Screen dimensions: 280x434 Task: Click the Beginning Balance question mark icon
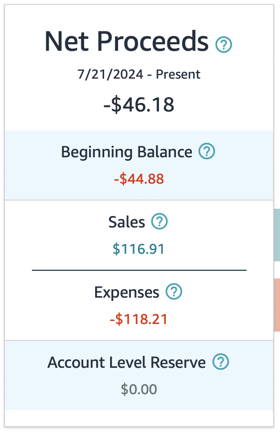(207, 151)
